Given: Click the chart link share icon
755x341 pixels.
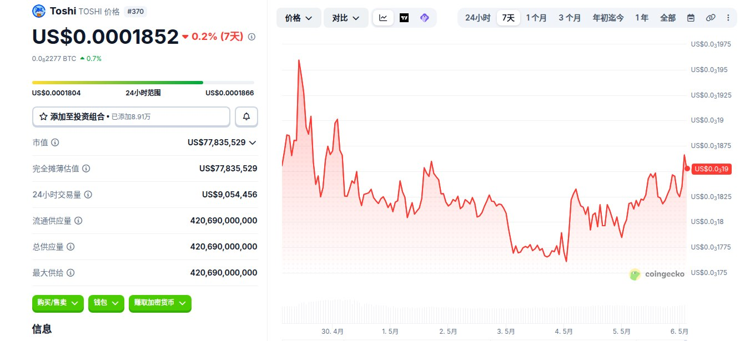Looking at the screenshot, I should [710, 18].
